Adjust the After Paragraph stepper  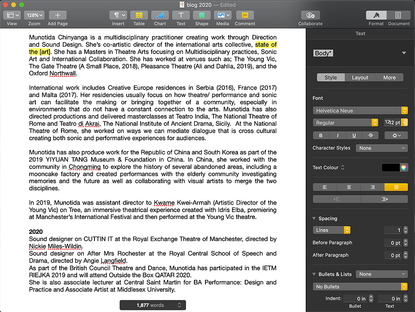tap(406, 255)
